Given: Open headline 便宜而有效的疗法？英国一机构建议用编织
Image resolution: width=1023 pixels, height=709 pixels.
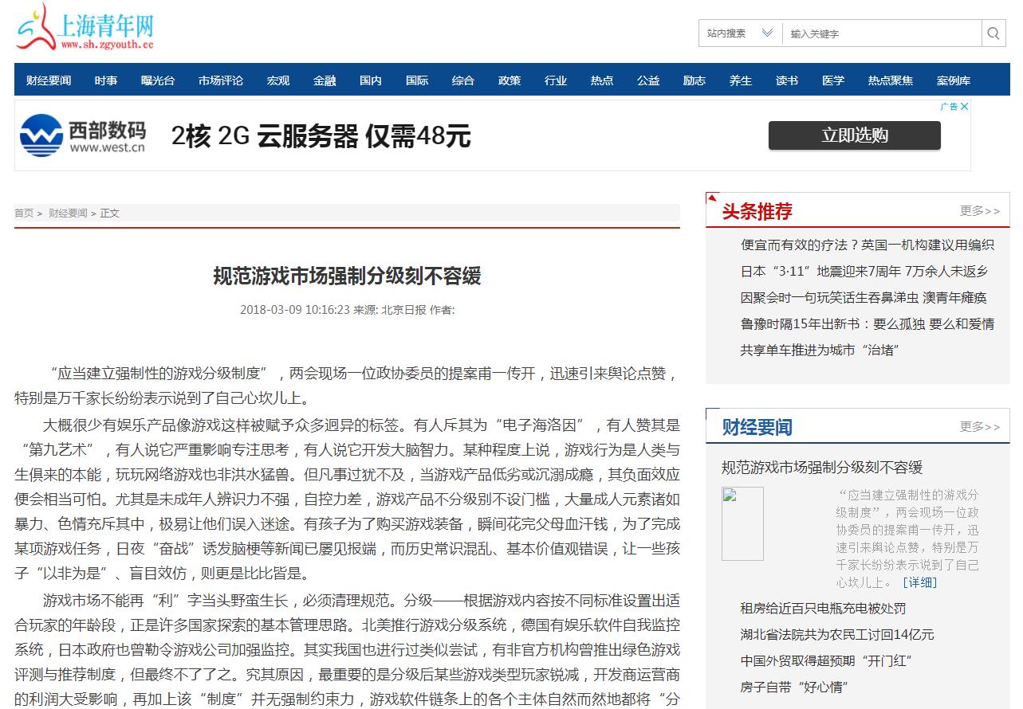Looking at the screenshot, I should pyautogui.click(x=868, y=245).
